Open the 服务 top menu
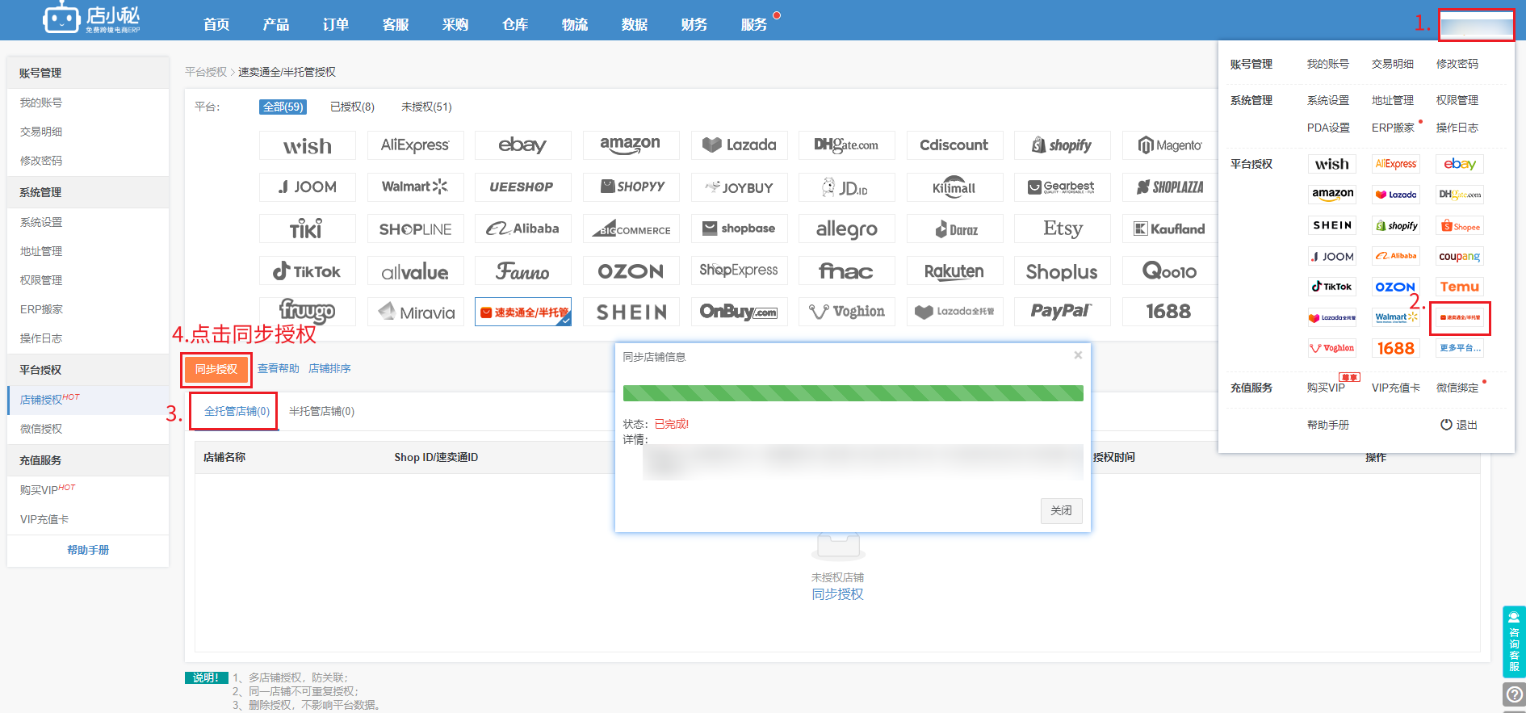Image resolution: width=1526 pixels, height=713 pixels. click(x=754, y=24)
